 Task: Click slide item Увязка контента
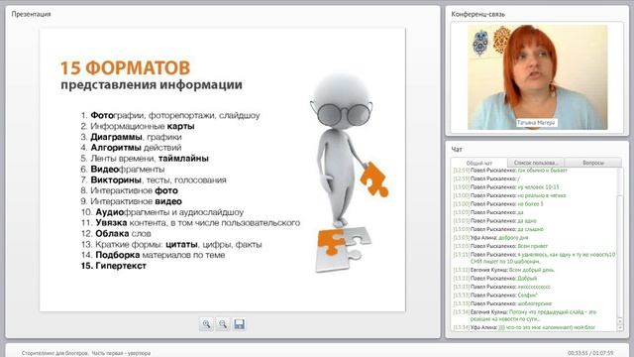(190, 222)
